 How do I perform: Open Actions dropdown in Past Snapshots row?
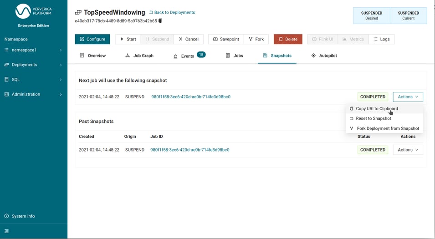(x=408, y=150)
